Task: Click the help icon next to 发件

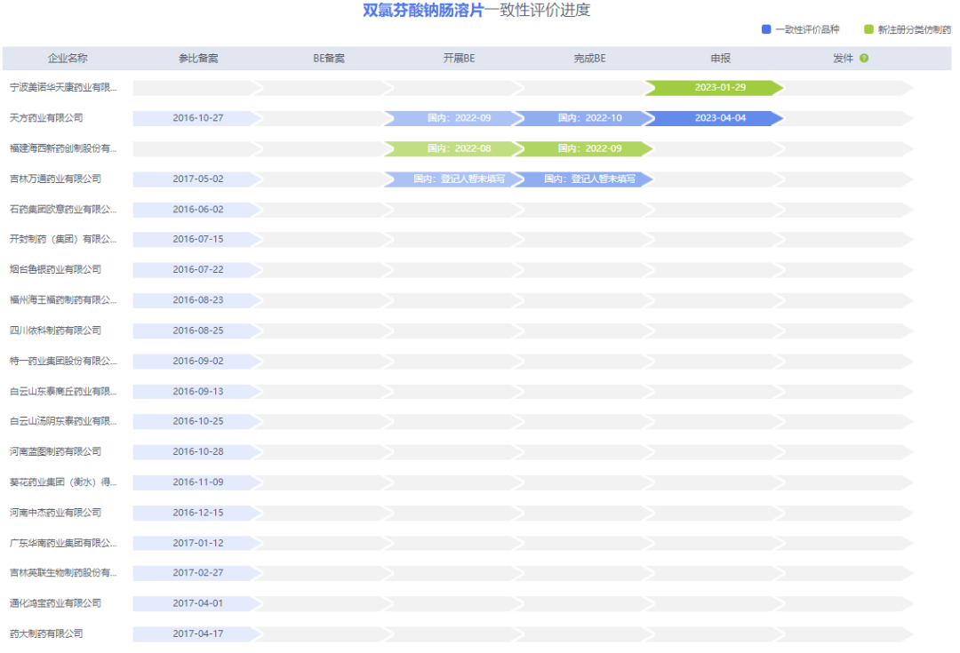Action: click(864, 59)
